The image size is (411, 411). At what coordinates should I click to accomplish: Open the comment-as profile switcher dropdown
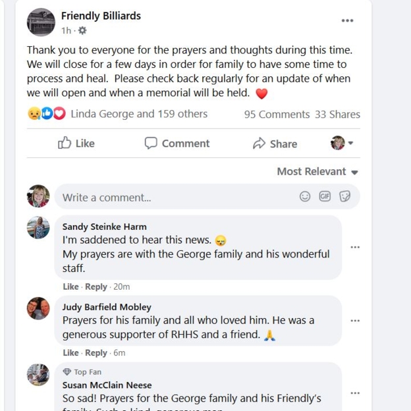pyautogui.click(x=342, y=143)
